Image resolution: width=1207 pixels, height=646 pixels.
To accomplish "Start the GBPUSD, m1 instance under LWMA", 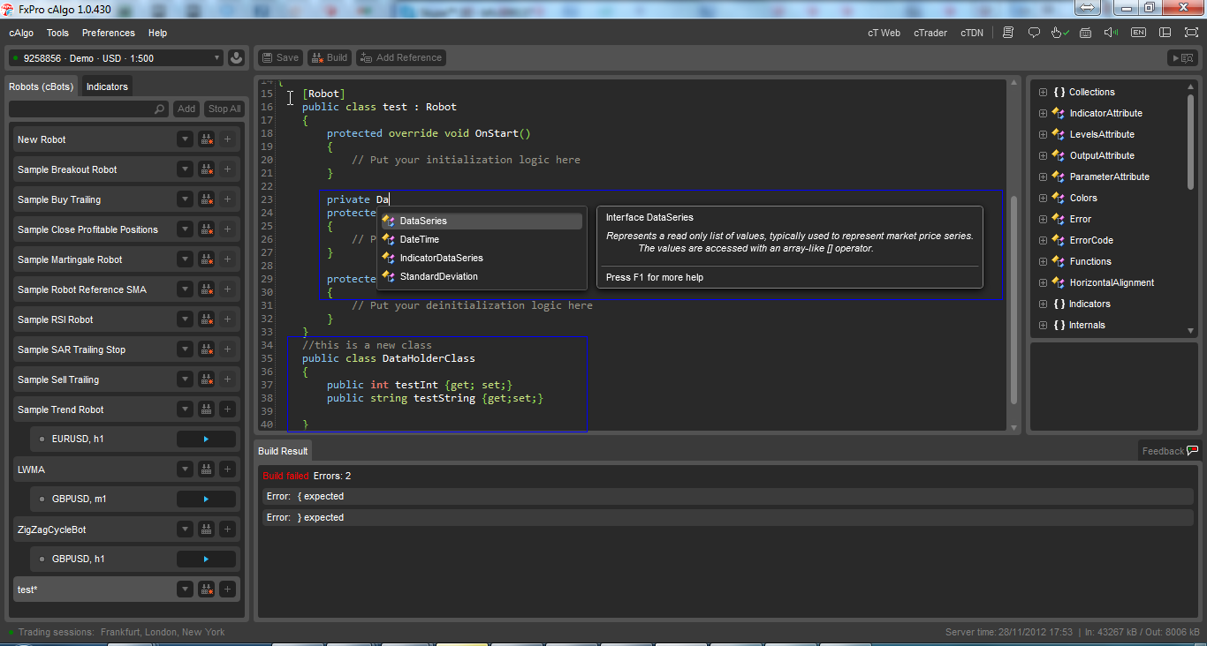I will [207, 499].
